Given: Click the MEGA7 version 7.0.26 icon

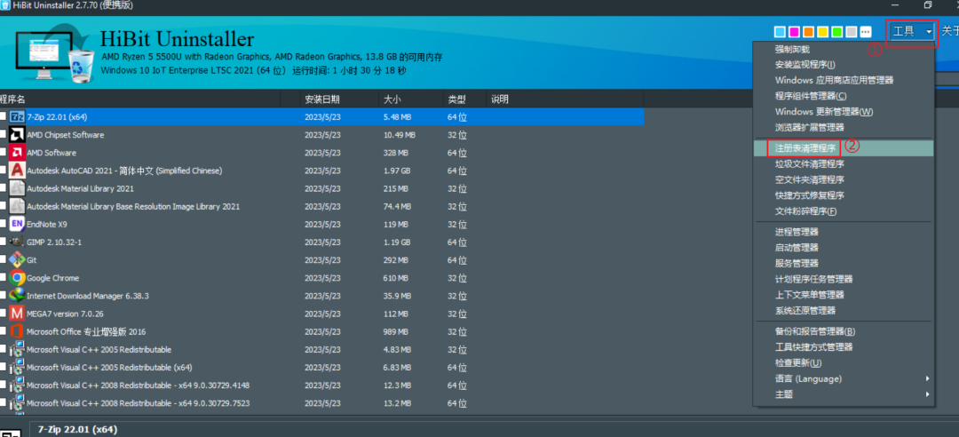Looking at the screenshot, I should coord(17,314).
